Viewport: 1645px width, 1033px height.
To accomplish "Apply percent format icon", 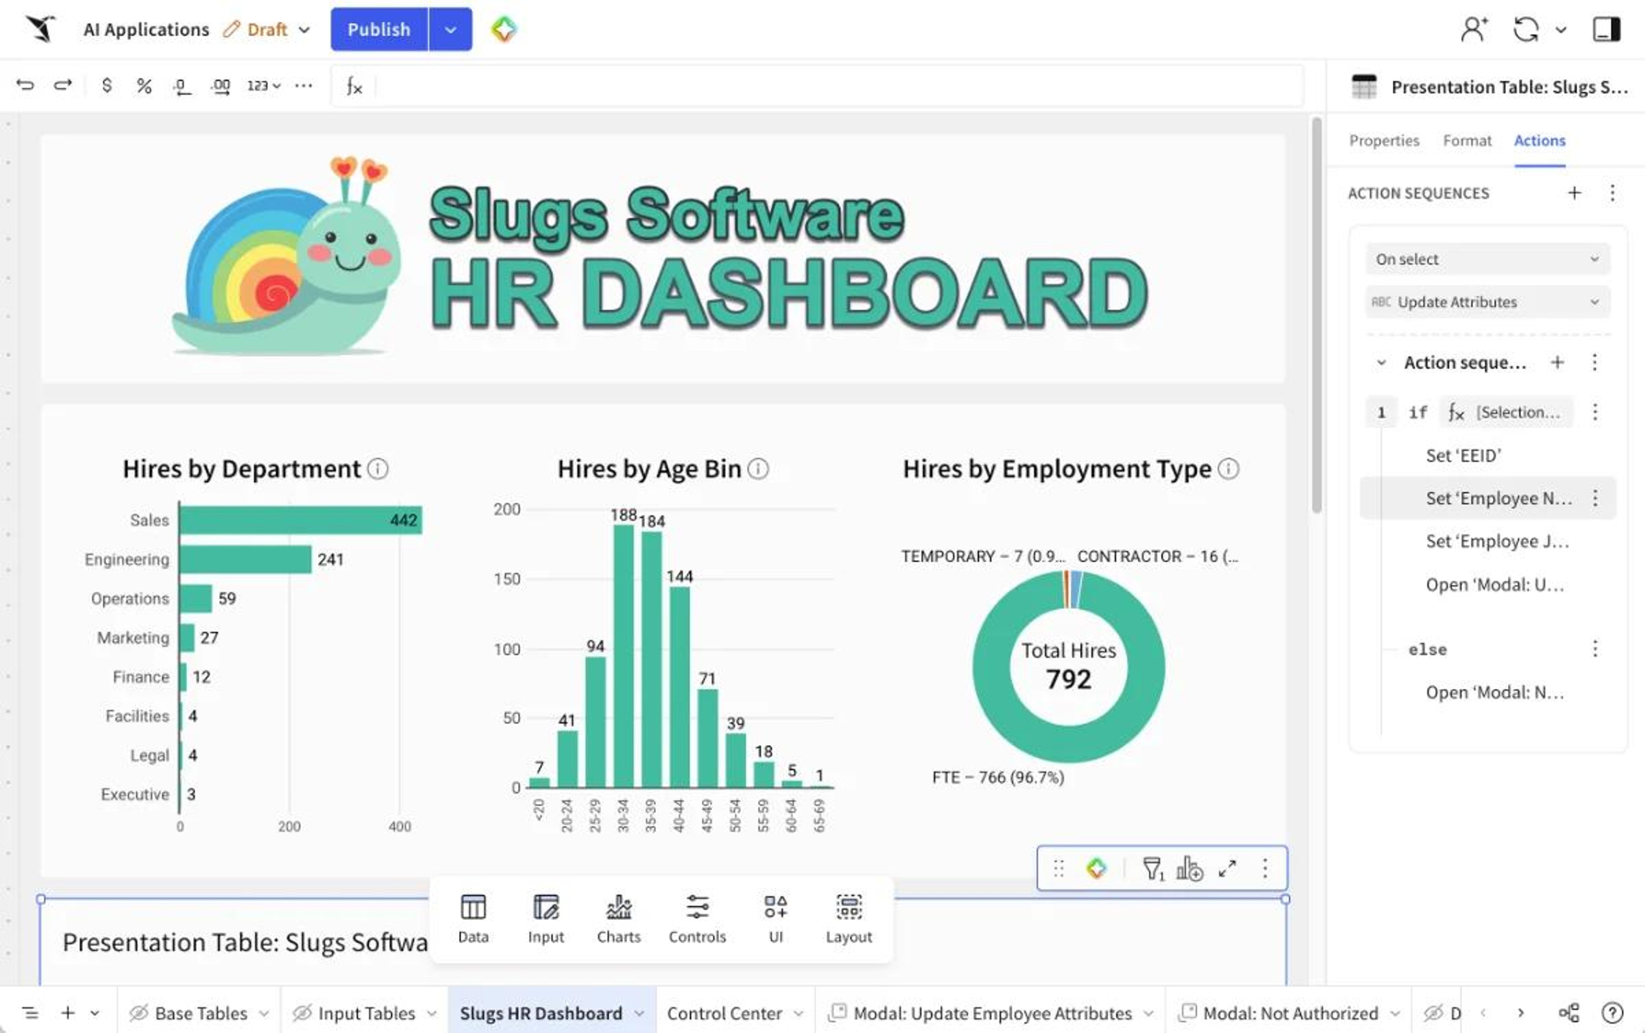I will pos(144,85).
